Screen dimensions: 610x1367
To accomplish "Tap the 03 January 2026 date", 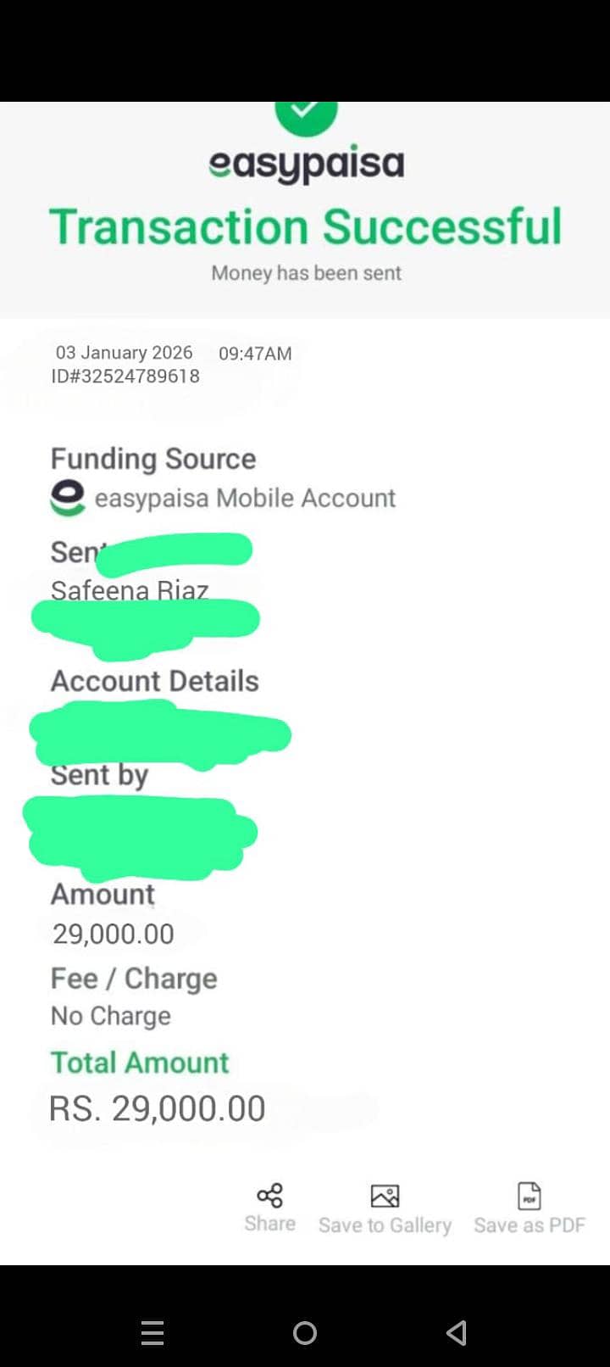I will [125, 353].
